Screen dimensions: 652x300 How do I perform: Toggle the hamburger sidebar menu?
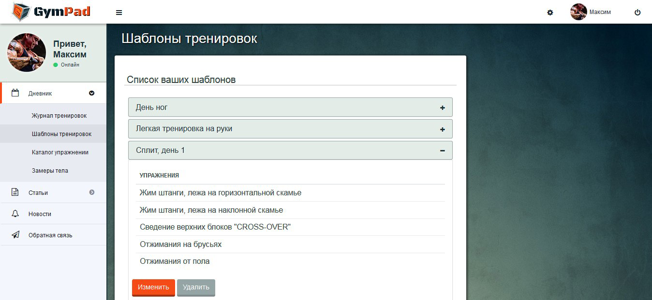pos(119,13)
